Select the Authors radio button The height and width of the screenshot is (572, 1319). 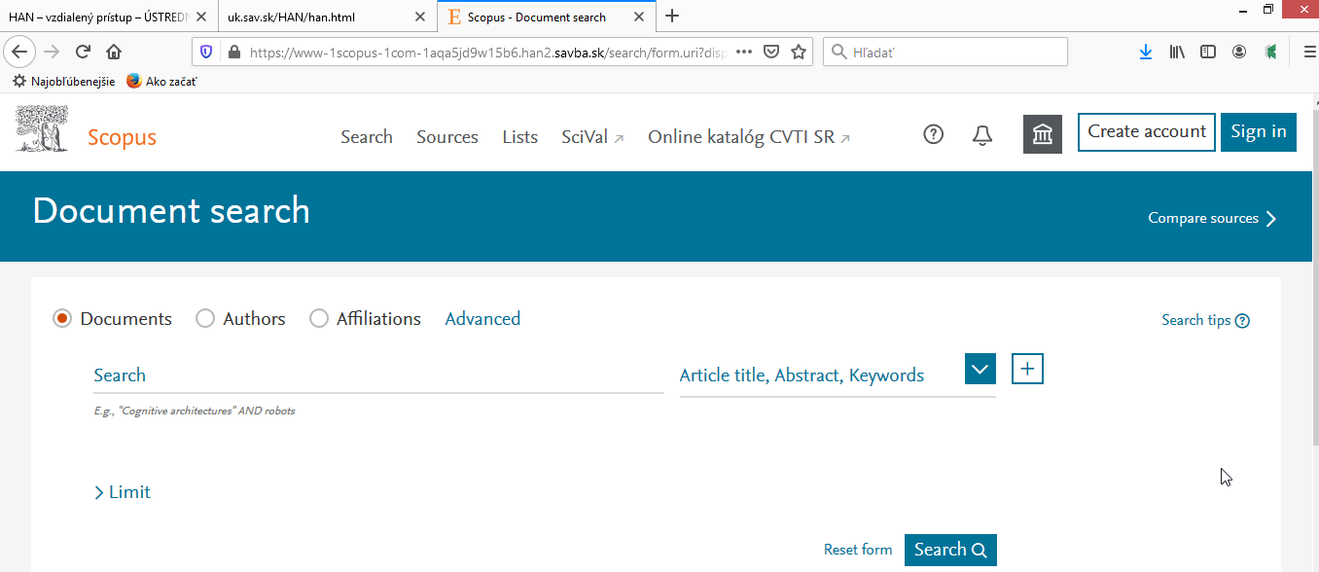[x=204, y=318]
